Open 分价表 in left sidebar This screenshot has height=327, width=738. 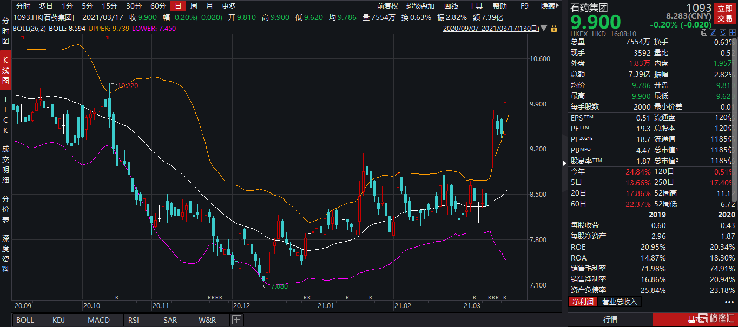coord(5,210)
